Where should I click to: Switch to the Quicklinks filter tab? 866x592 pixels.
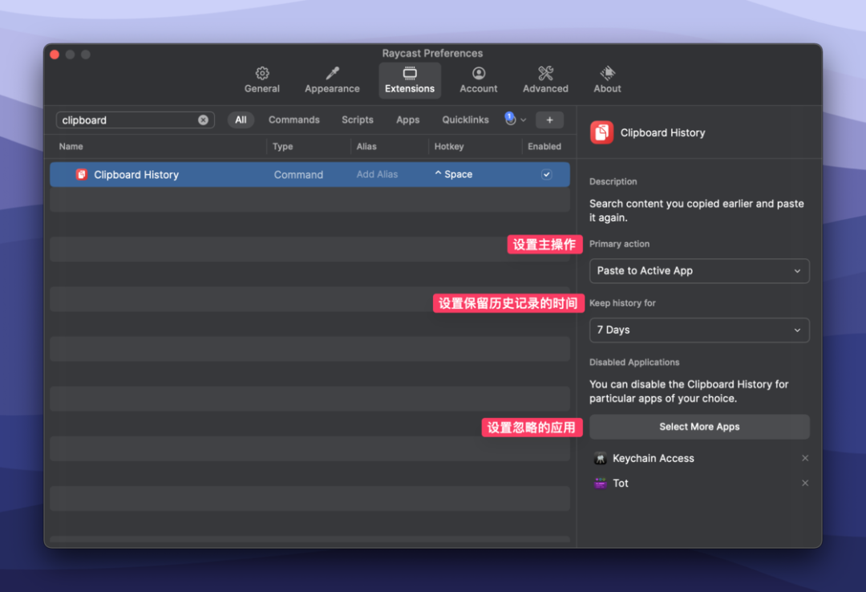pyautogui.click(x=465, y=120)
